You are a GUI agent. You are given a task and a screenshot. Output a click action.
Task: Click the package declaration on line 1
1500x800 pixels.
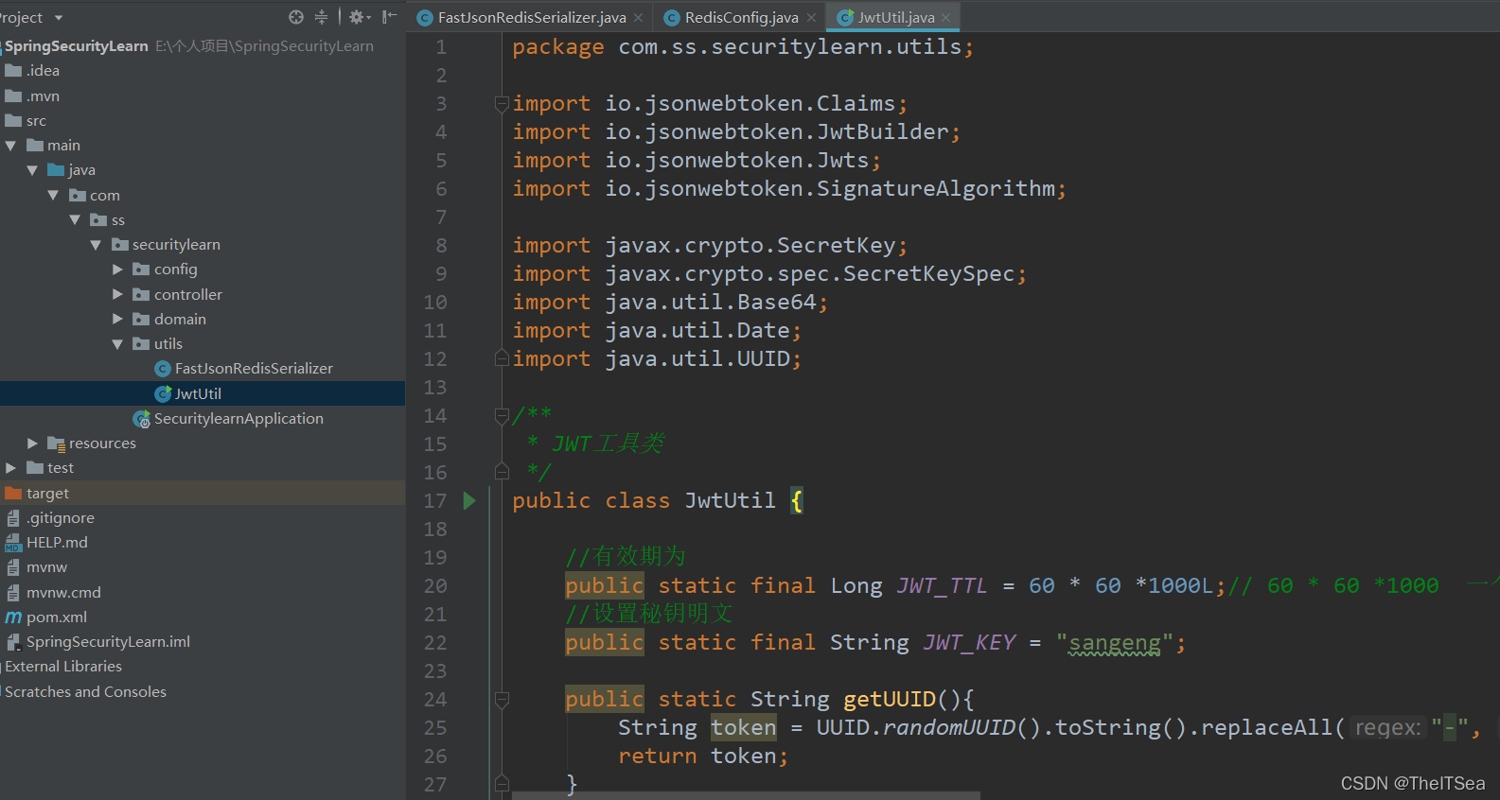[743, 47]
